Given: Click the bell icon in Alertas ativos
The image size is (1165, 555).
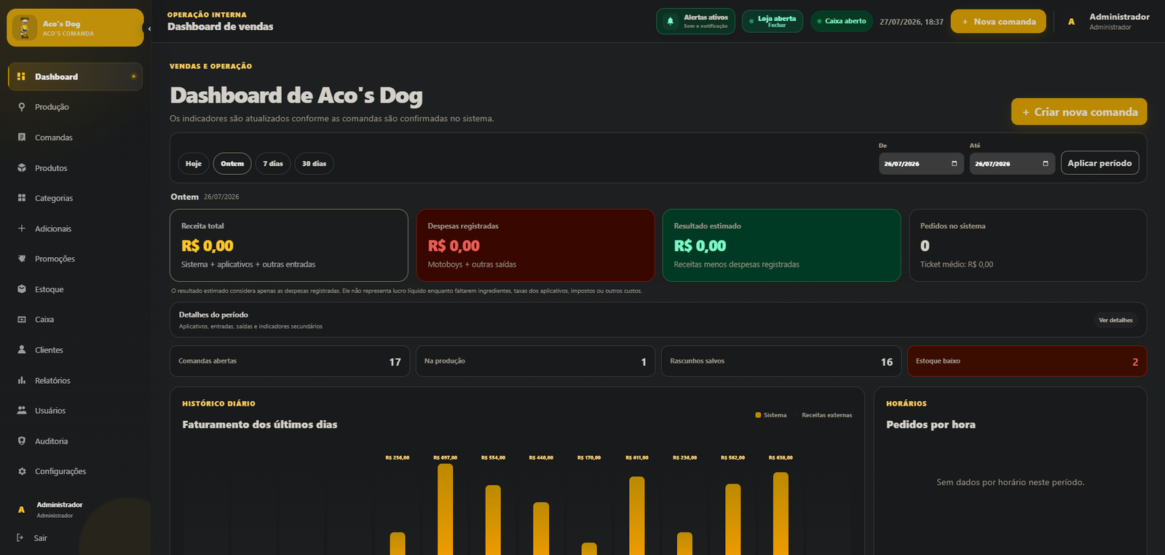Looking at the screenshot, I should (x=671, y=21).
